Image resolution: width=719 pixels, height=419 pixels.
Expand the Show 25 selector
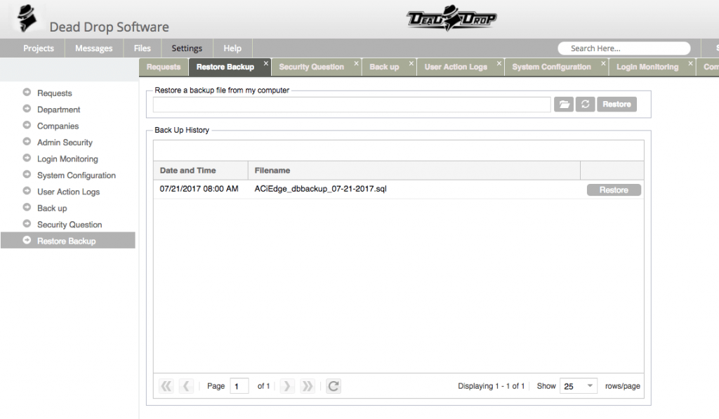[578, 385]
